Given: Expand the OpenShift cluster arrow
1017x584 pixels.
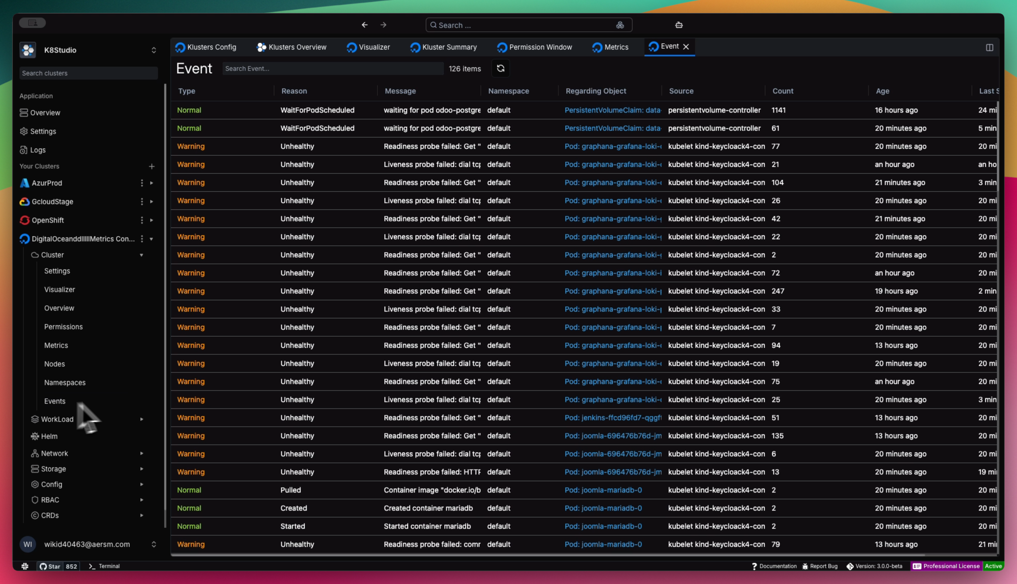Looking at the screenshot, I should coord(152,220).
